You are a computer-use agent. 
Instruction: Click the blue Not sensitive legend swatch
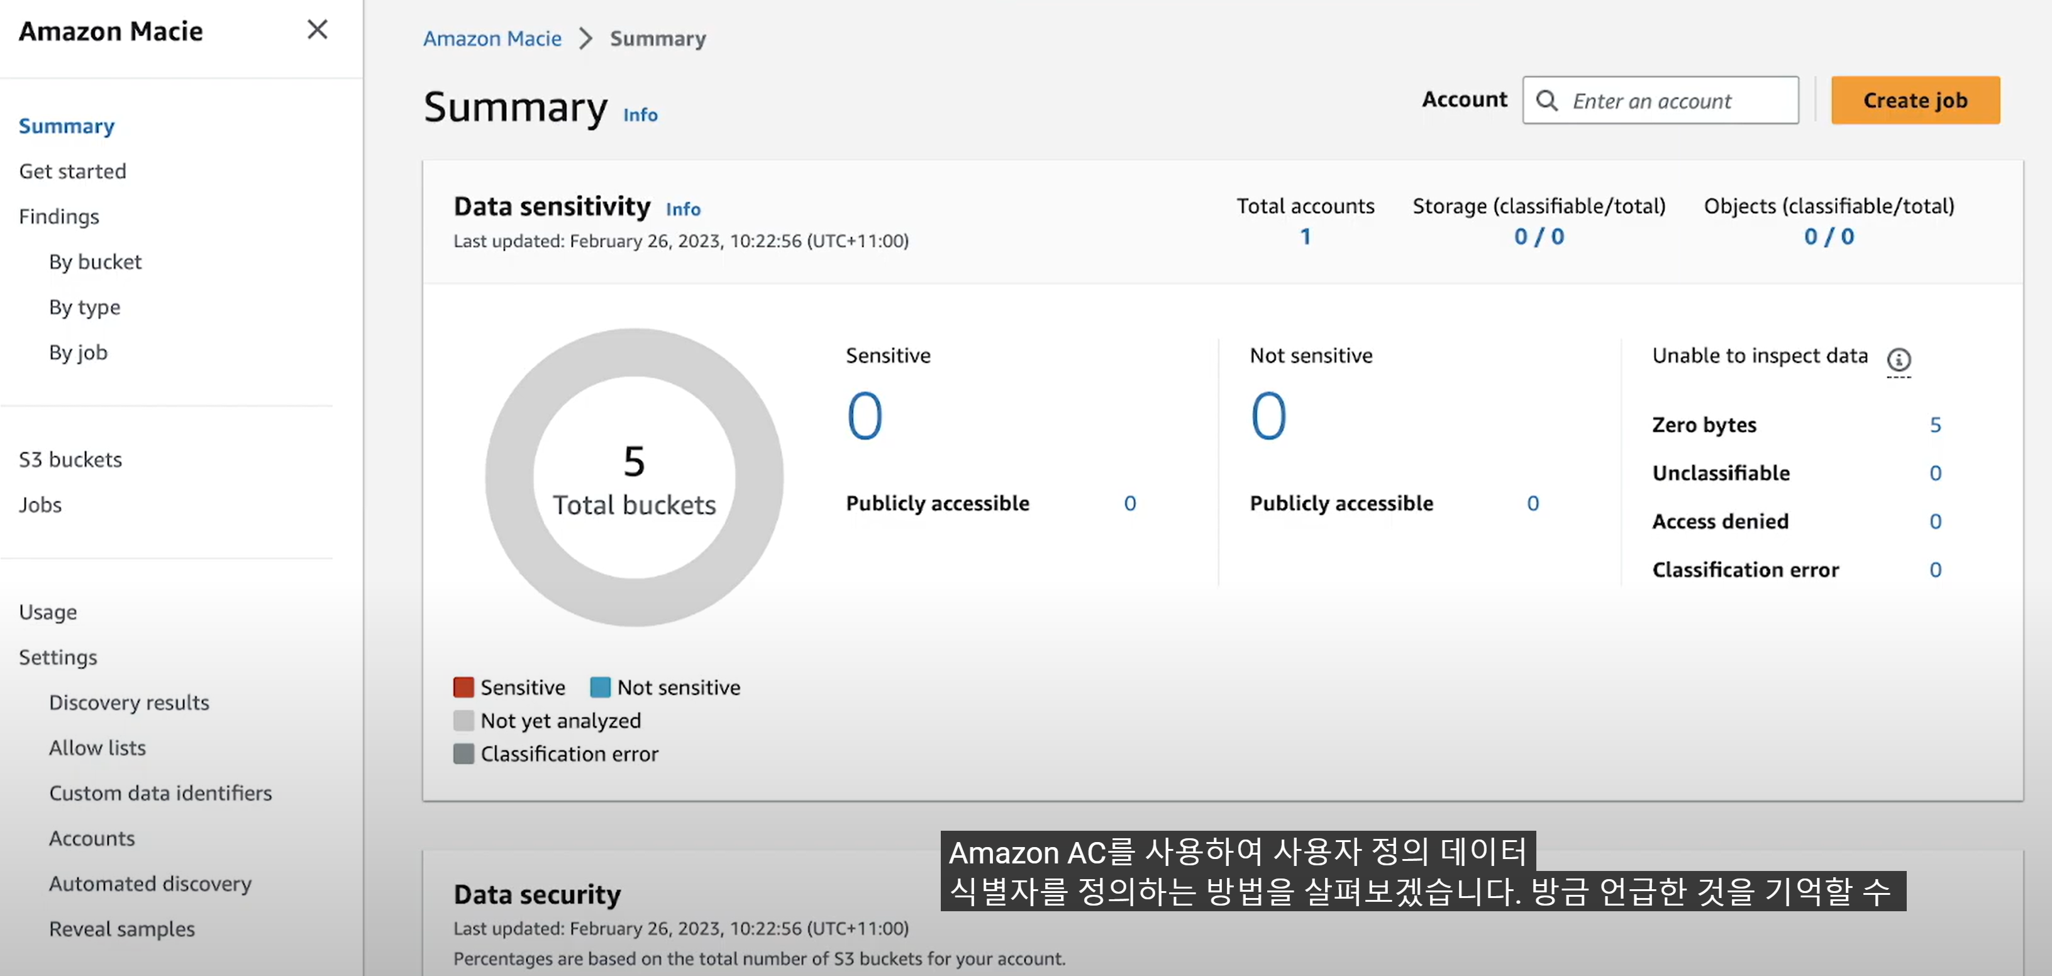pyautogui.click(x=600, y=687)
